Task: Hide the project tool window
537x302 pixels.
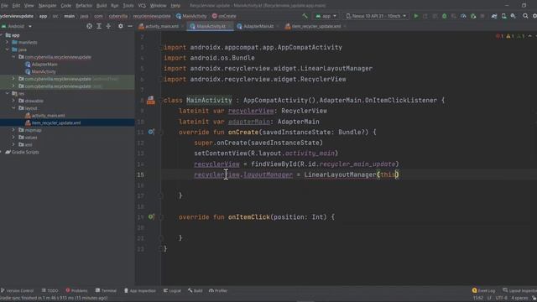Action: tap(130, 26)
